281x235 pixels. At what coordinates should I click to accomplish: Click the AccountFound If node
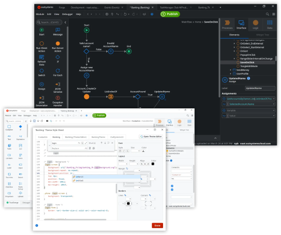pyautogui.click(x=138, y=97)
